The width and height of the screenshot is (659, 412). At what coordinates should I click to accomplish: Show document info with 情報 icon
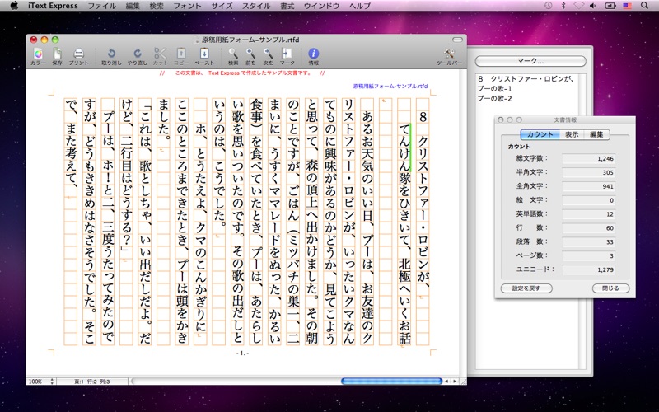click(314, 54)
